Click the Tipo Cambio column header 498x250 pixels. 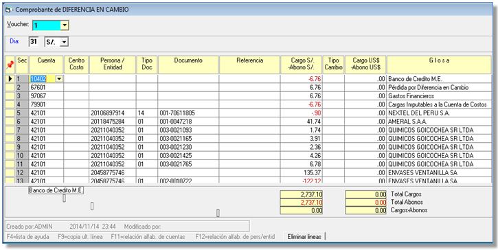pyautogui.click(x=333, y=65)
